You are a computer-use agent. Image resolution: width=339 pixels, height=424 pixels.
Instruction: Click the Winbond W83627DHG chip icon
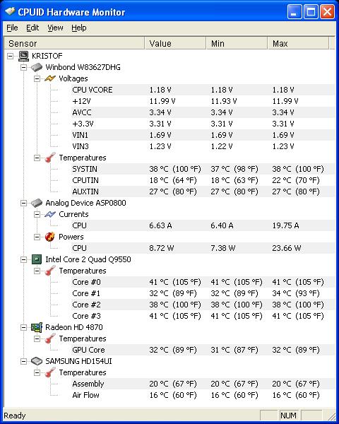tap(37, 67)
